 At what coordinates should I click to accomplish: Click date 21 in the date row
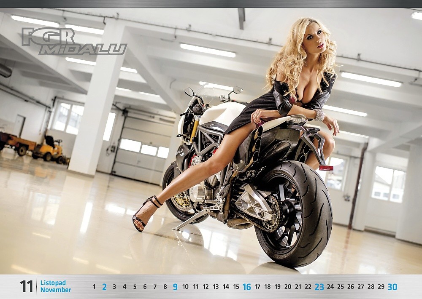pyautogui.click(x=298, y=287)
